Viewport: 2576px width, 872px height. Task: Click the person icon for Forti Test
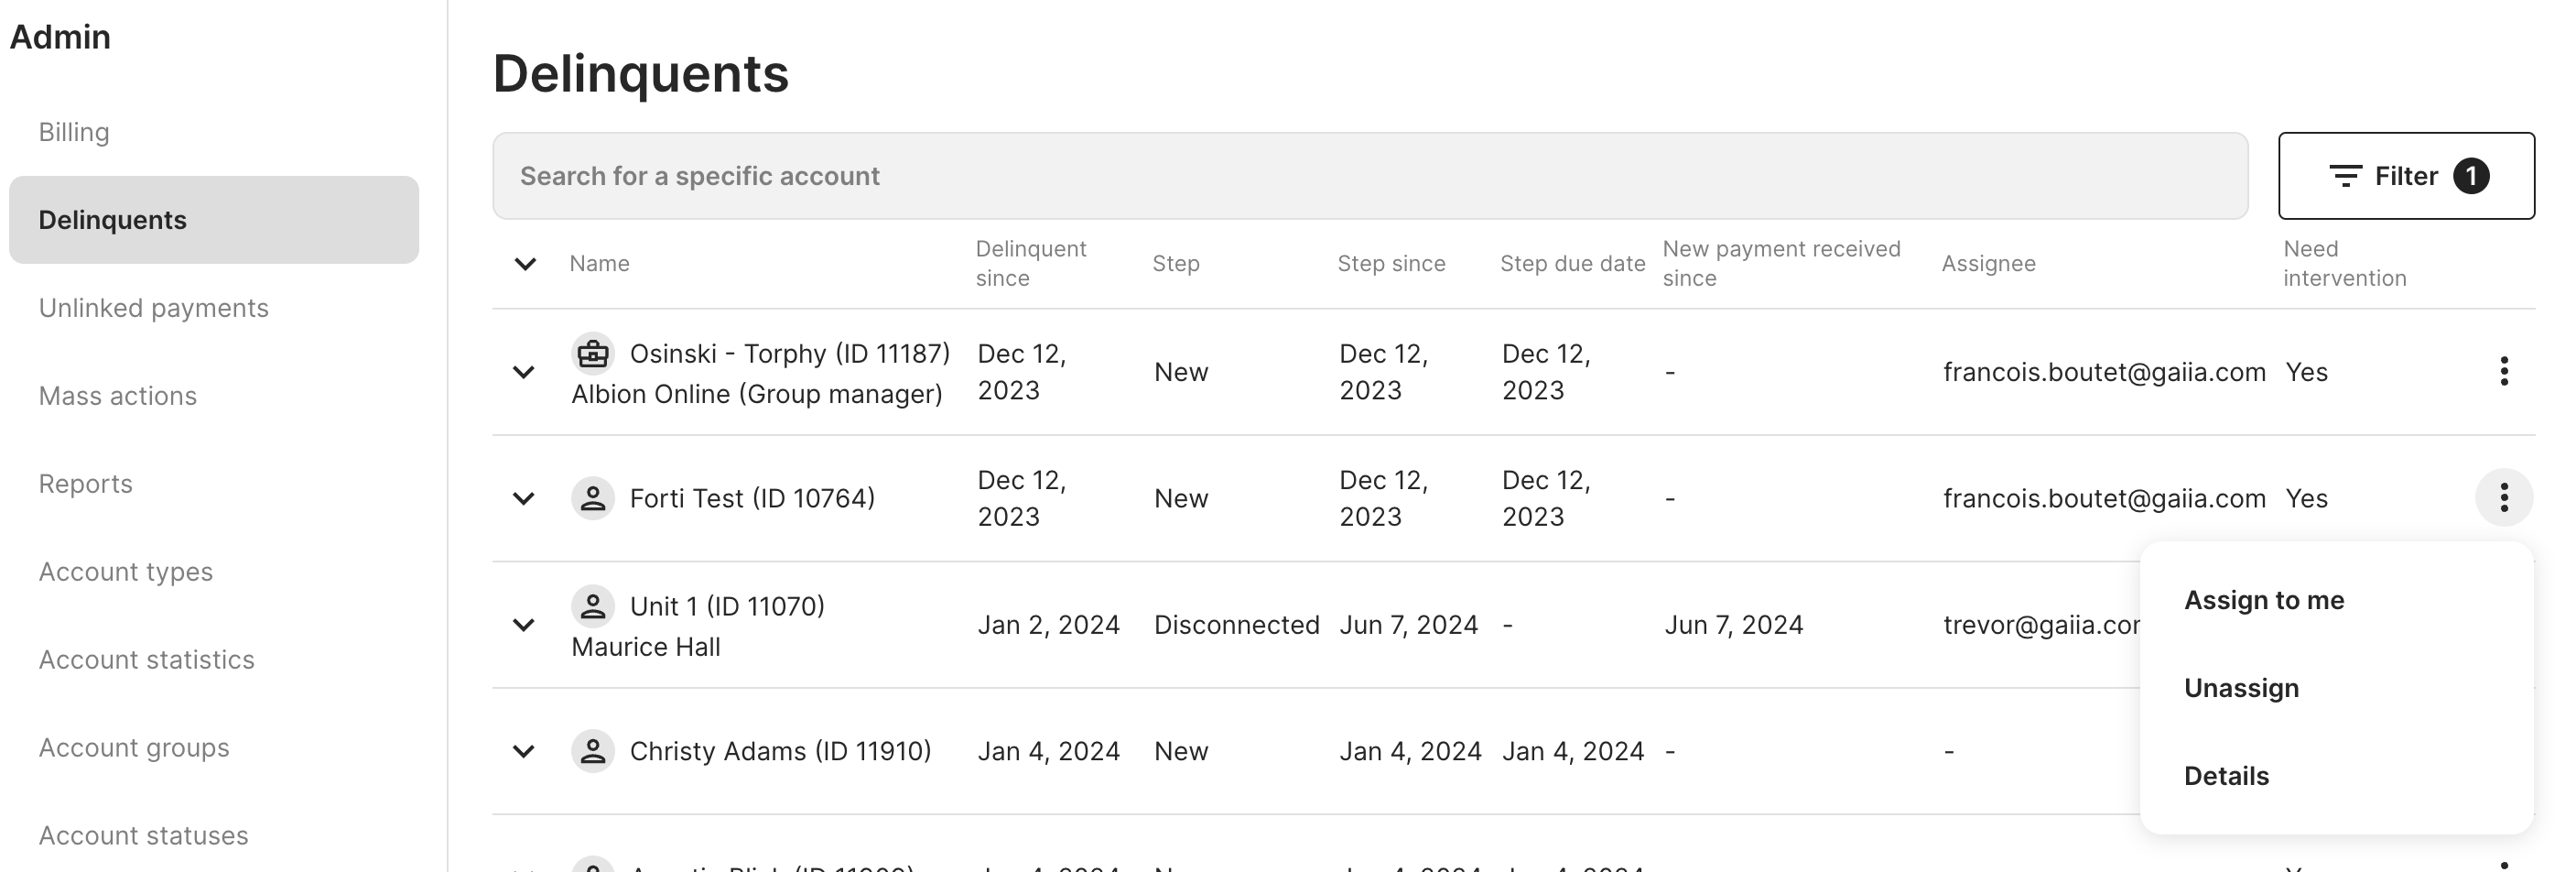click(x=593, y=497)
